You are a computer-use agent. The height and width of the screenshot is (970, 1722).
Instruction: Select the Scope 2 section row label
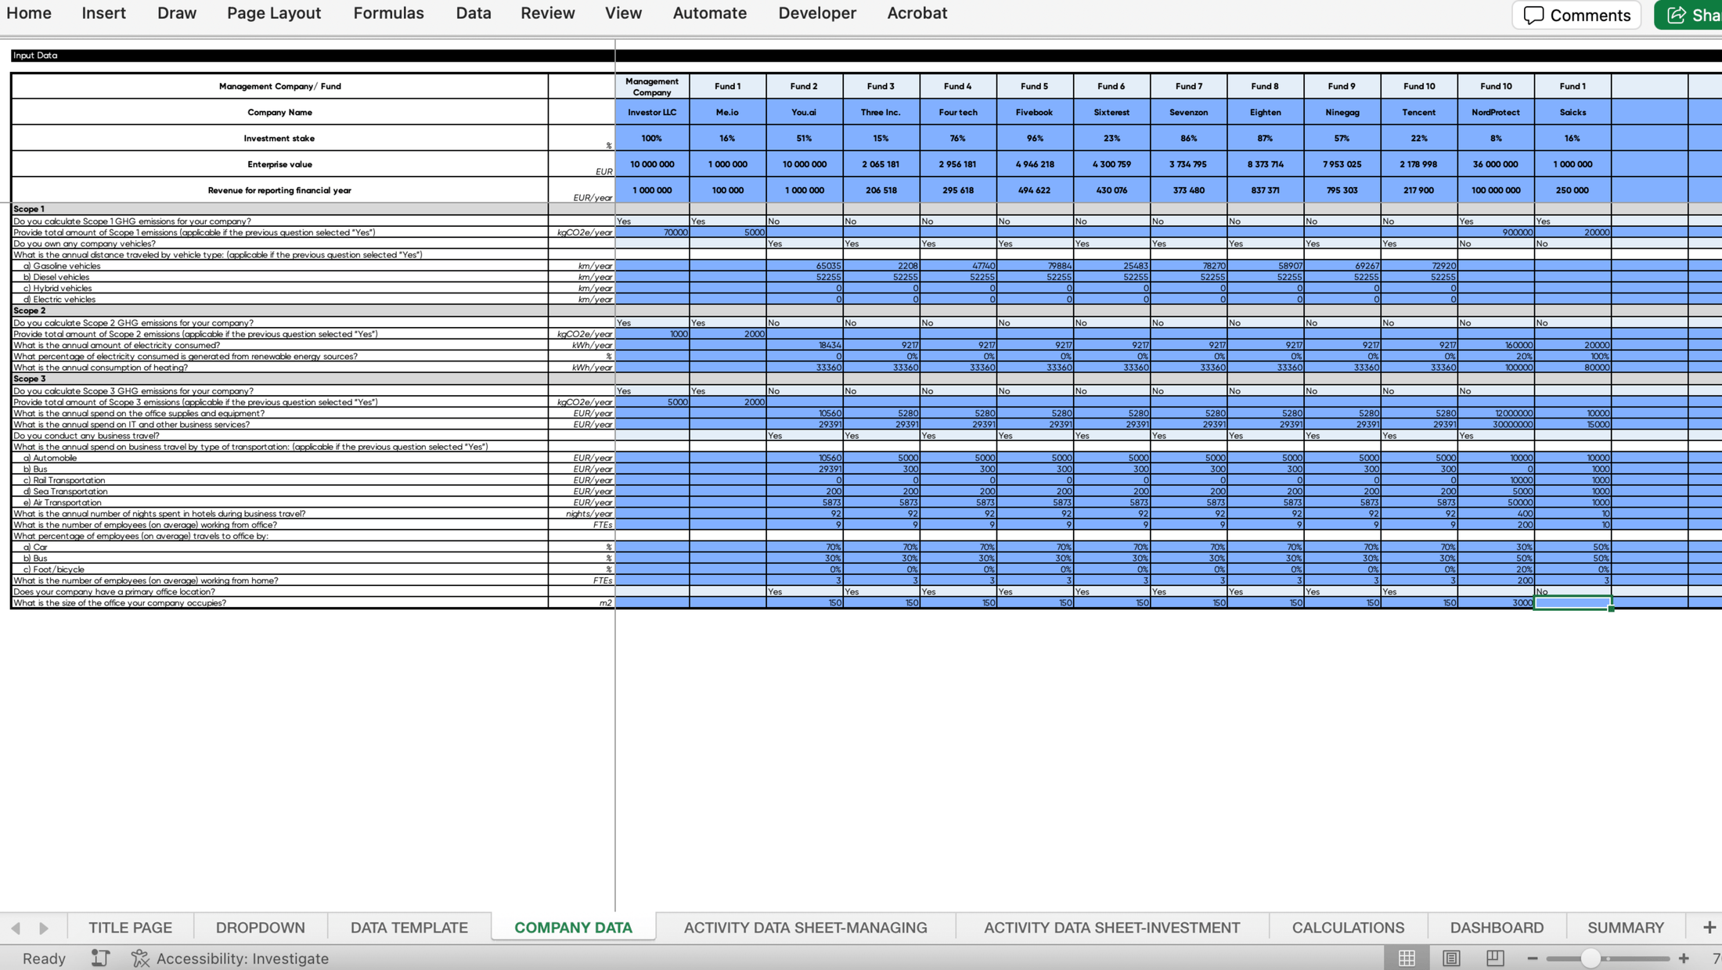pyautogui.click(x=279, y=311)
